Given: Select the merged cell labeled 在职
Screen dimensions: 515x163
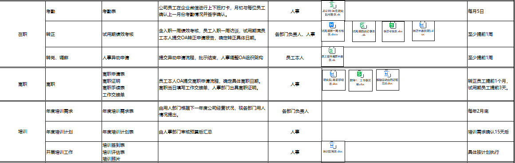Looking at the screenshot, I should [x=22, y=34].
